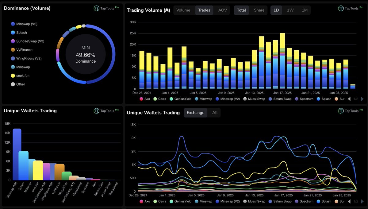Select the Trades tab

(x=204, y=10)
